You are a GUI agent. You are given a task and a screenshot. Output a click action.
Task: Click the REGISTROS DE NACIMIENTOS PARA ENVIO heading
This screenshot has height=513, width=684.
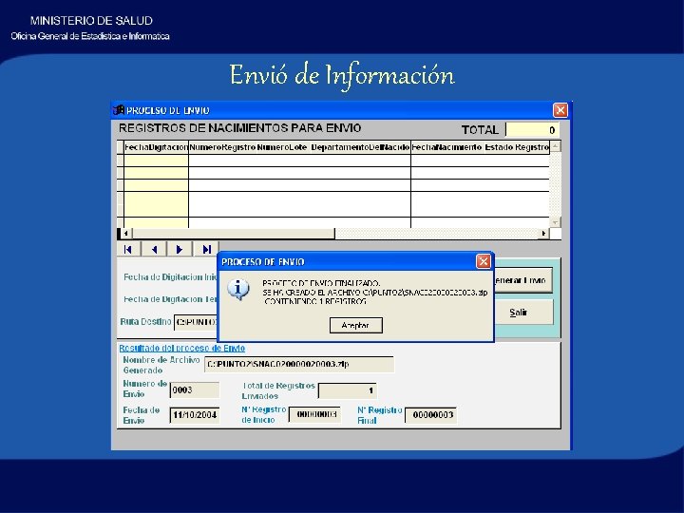tap(240, 128)
